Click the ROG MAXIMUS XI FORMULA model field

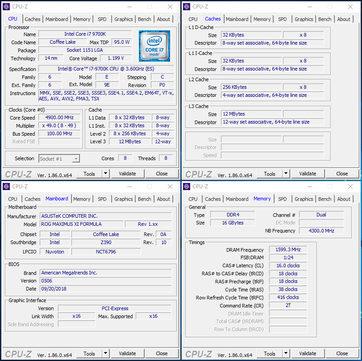pos(82,224)
